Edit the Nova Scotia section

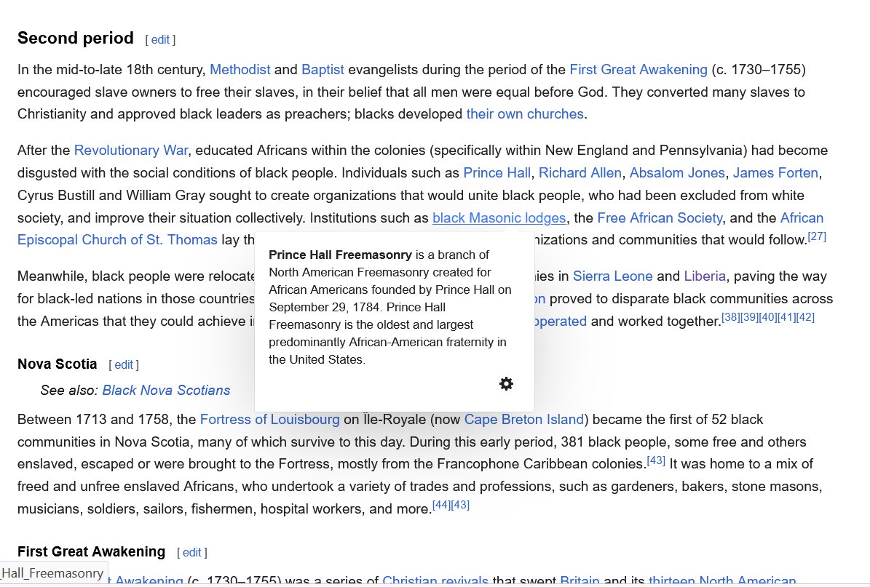tap(124, 364)
